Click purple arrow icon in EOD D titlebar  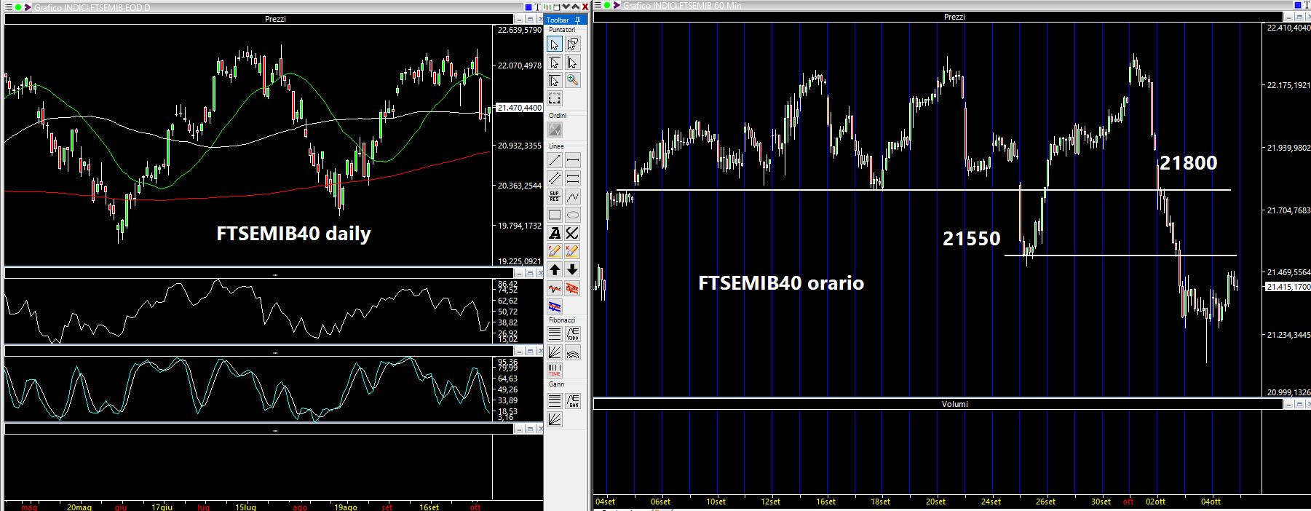tap(28, 8)
